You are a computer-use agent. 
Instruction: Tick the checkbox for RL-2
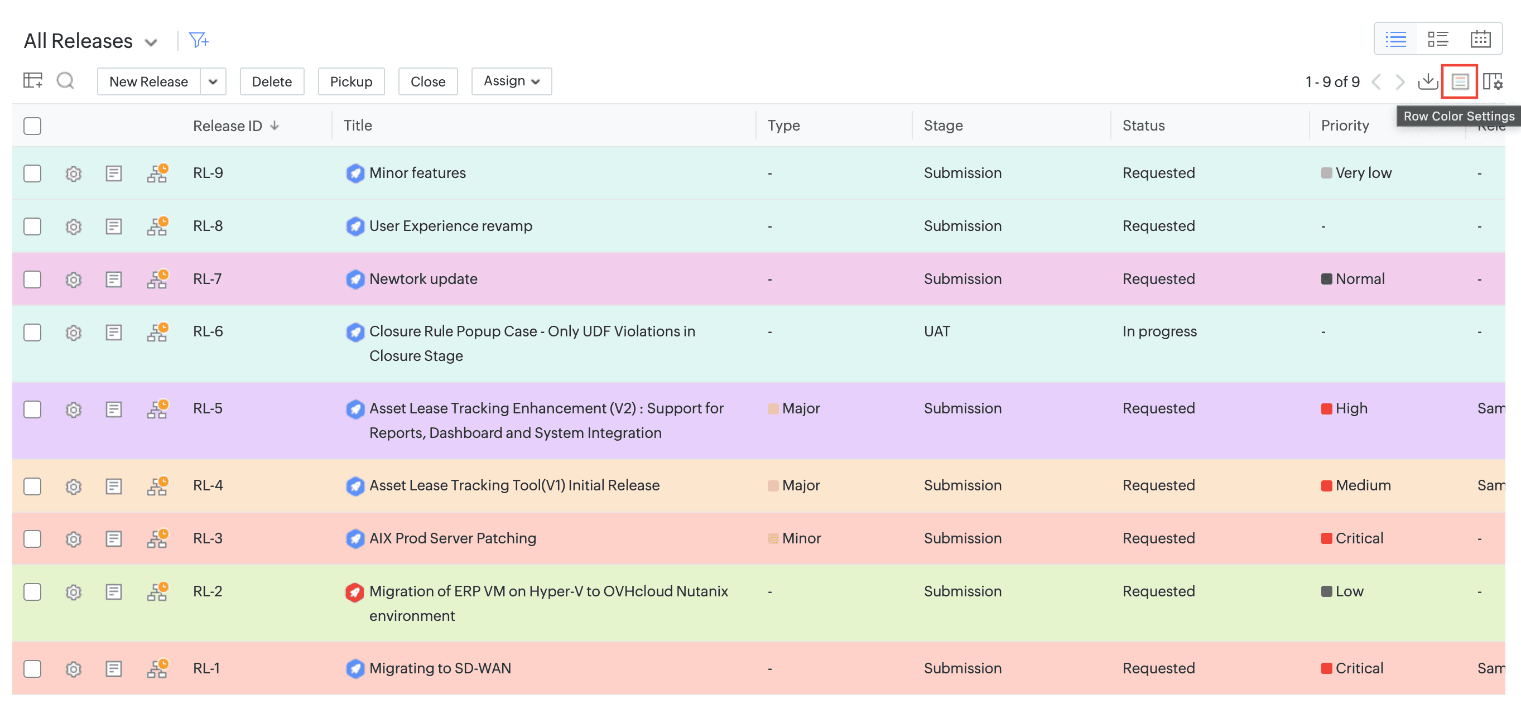click(32, 592)
